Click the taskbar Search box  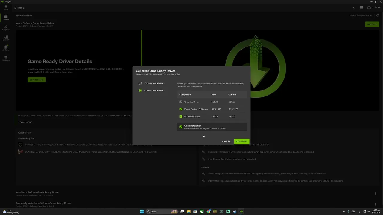[x=162, y=211]
